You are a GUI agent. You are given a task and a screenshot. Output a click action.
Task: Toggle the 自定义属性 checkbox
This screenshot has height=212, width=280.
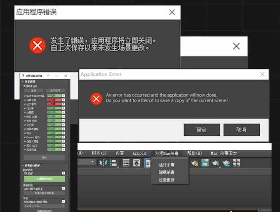25,141
